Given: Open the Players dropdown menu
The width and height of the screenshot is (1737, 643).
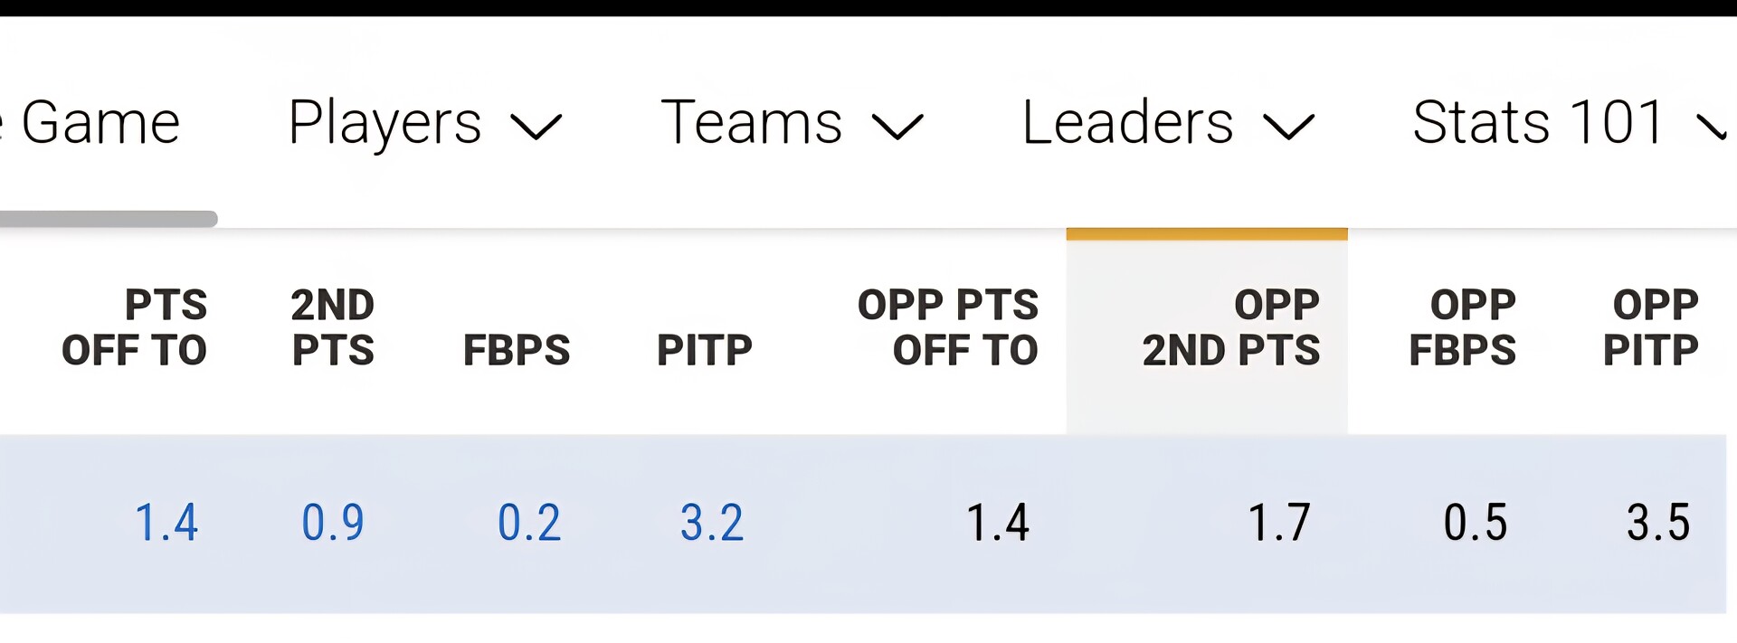Looking at the screenshot, I should click(423, 123).
